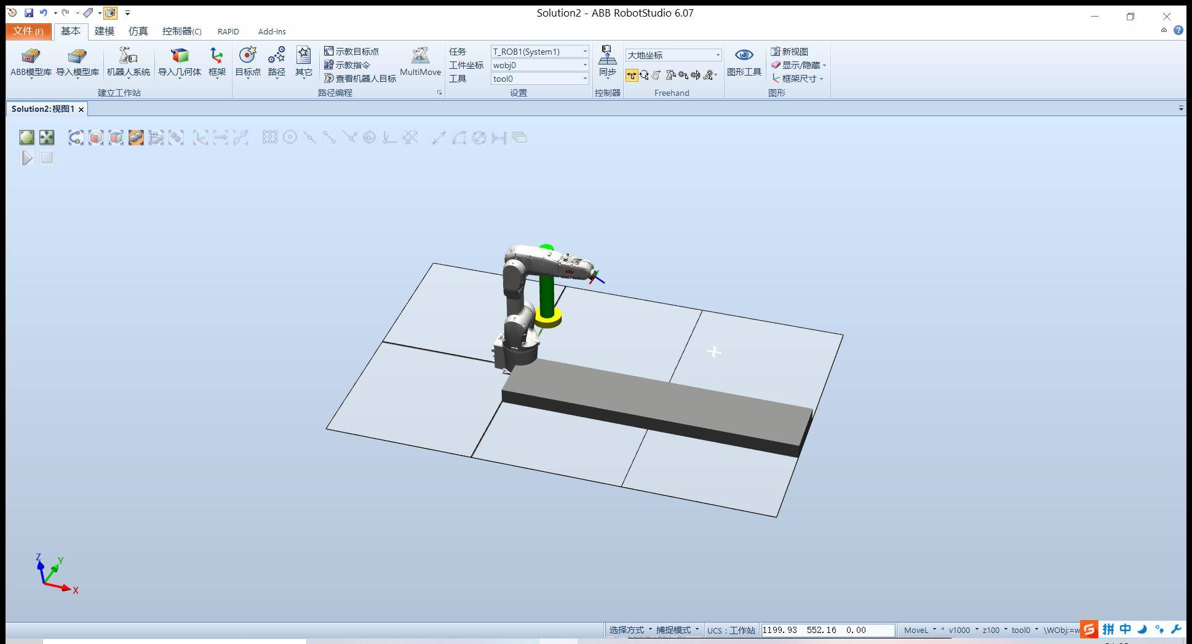Toggle the Freehand move tool

[632, 76]
